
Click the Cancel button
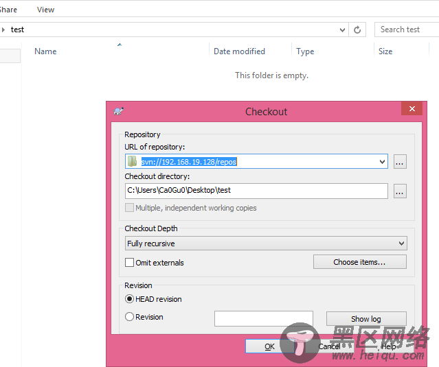[329, 346]
